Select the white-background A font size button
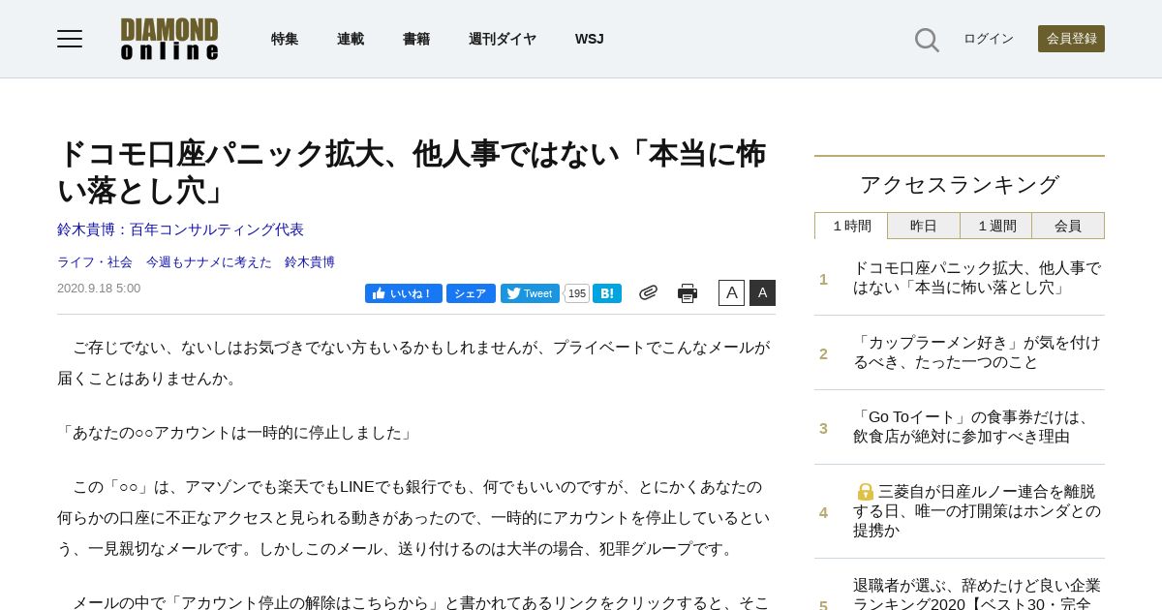The width and height of the screenshot is (1162, 610). [x=731, y=292]
